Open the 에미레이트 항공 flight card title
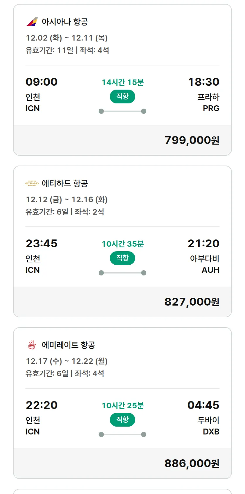245x494 pixels. [68, 345]
